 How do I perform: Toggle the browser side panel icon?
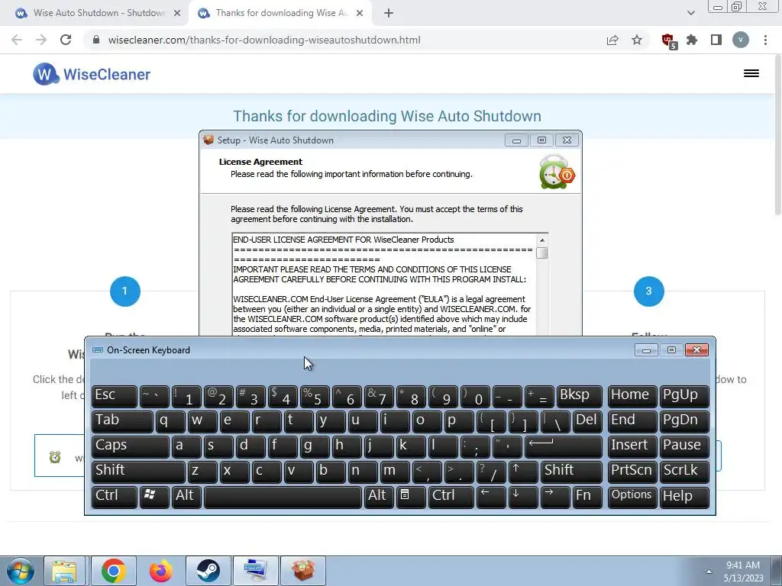tap(716, 40)
